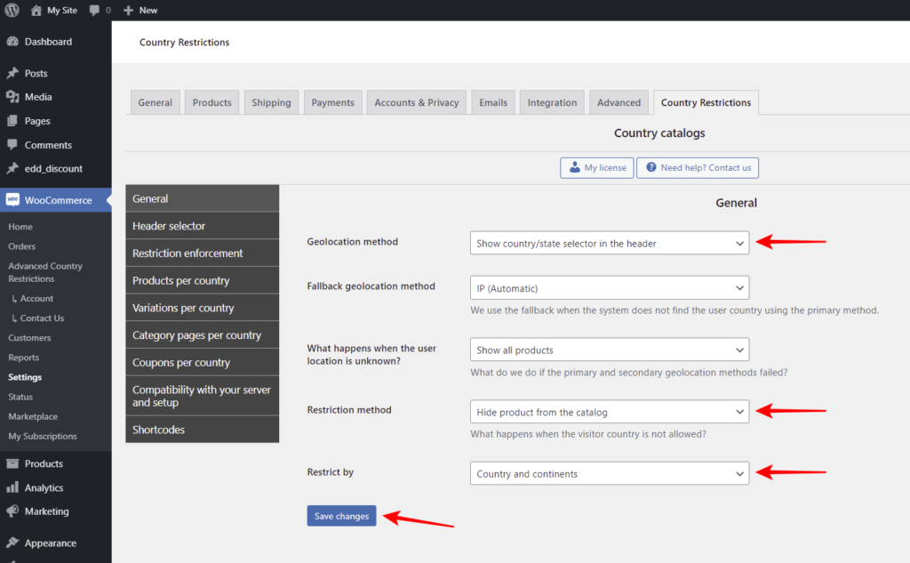Open the Restriction enforcement section

(202, 253)
